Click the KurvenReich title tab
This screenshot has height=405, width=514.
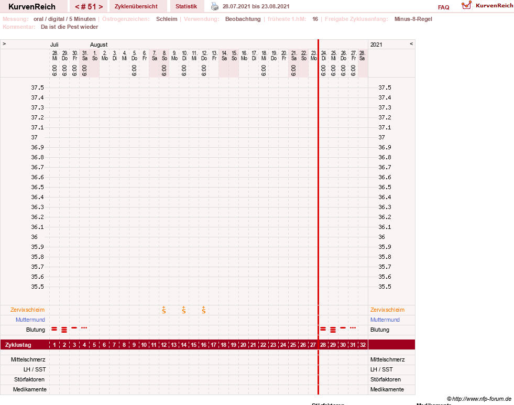pos(32,7)
